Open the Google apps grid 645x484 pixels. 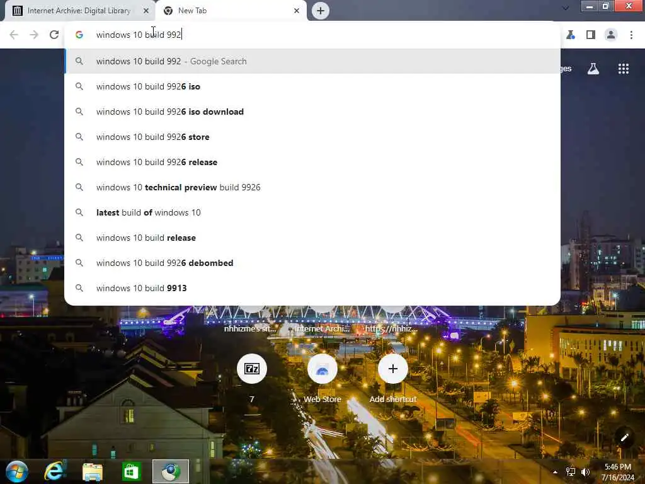click(624, 69)
